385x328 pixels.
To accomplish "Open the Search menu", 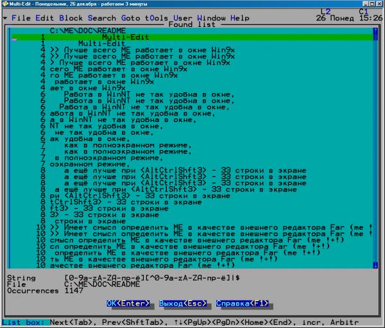I will (x=102, y=18).
